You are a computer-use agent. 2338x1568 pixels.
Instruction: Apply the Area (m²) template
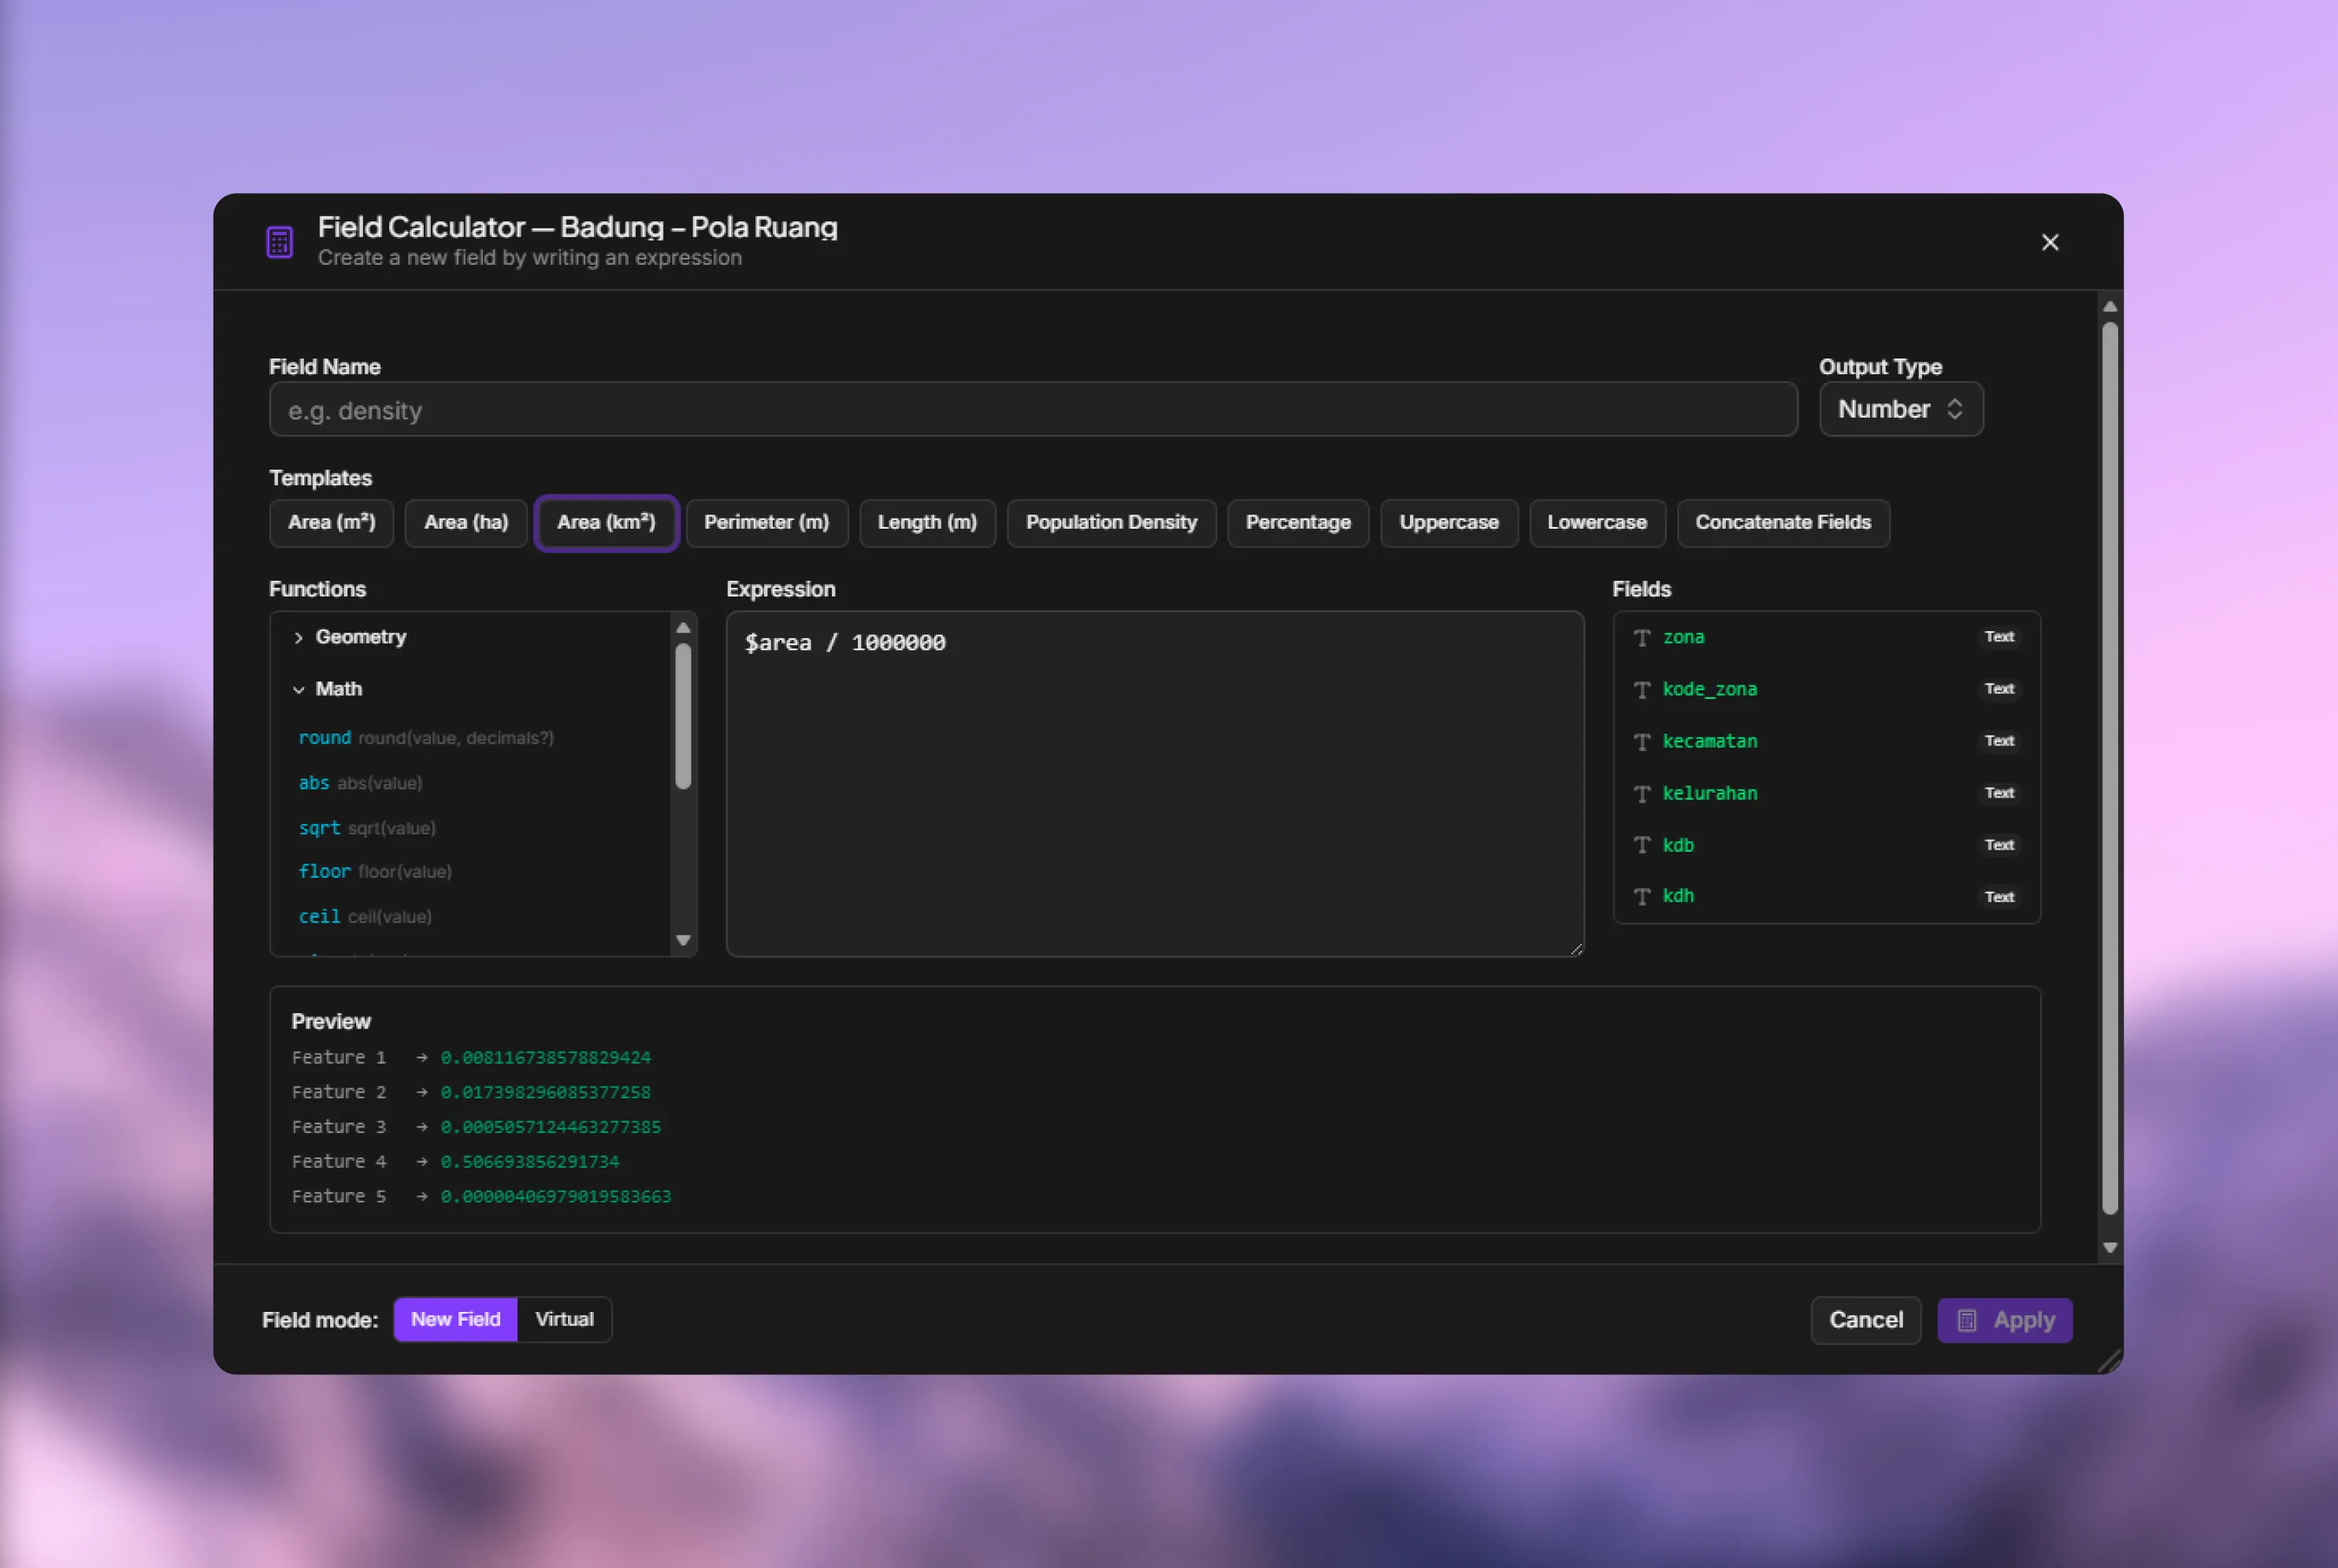click(332, 523)
